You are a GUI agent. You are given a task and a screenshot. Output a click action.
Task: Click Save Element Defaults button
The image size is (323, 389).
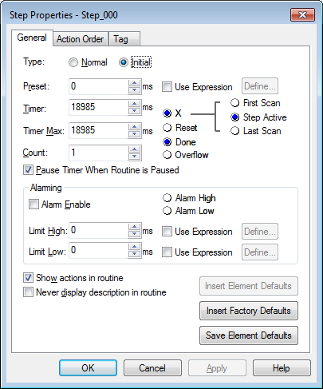(x=249, y=335)
